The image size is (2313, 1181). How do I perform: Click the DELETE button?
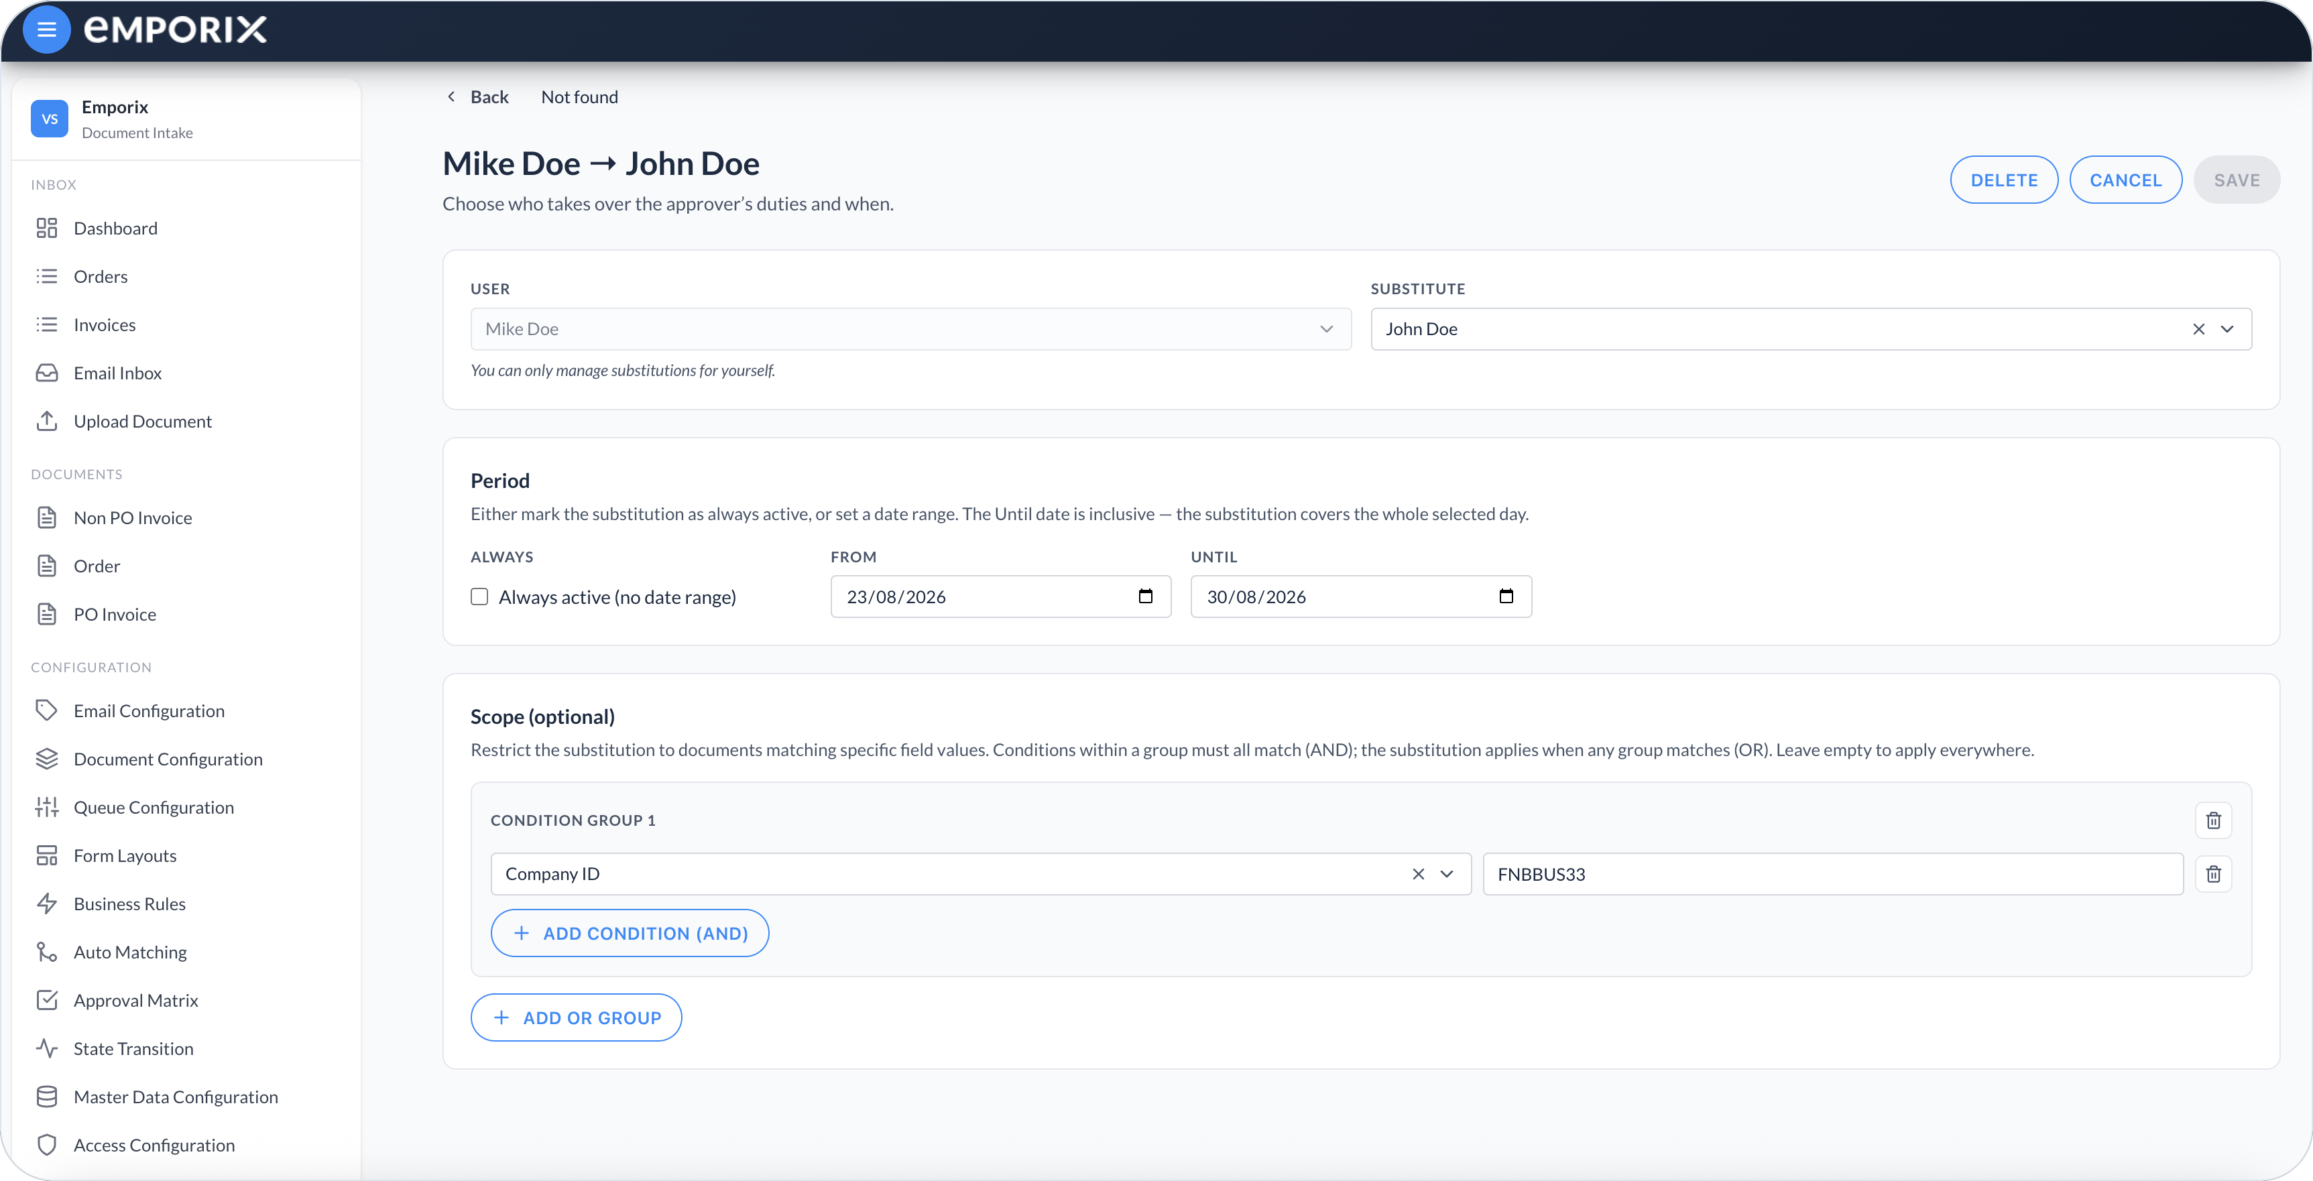[x=2004, y=180]
